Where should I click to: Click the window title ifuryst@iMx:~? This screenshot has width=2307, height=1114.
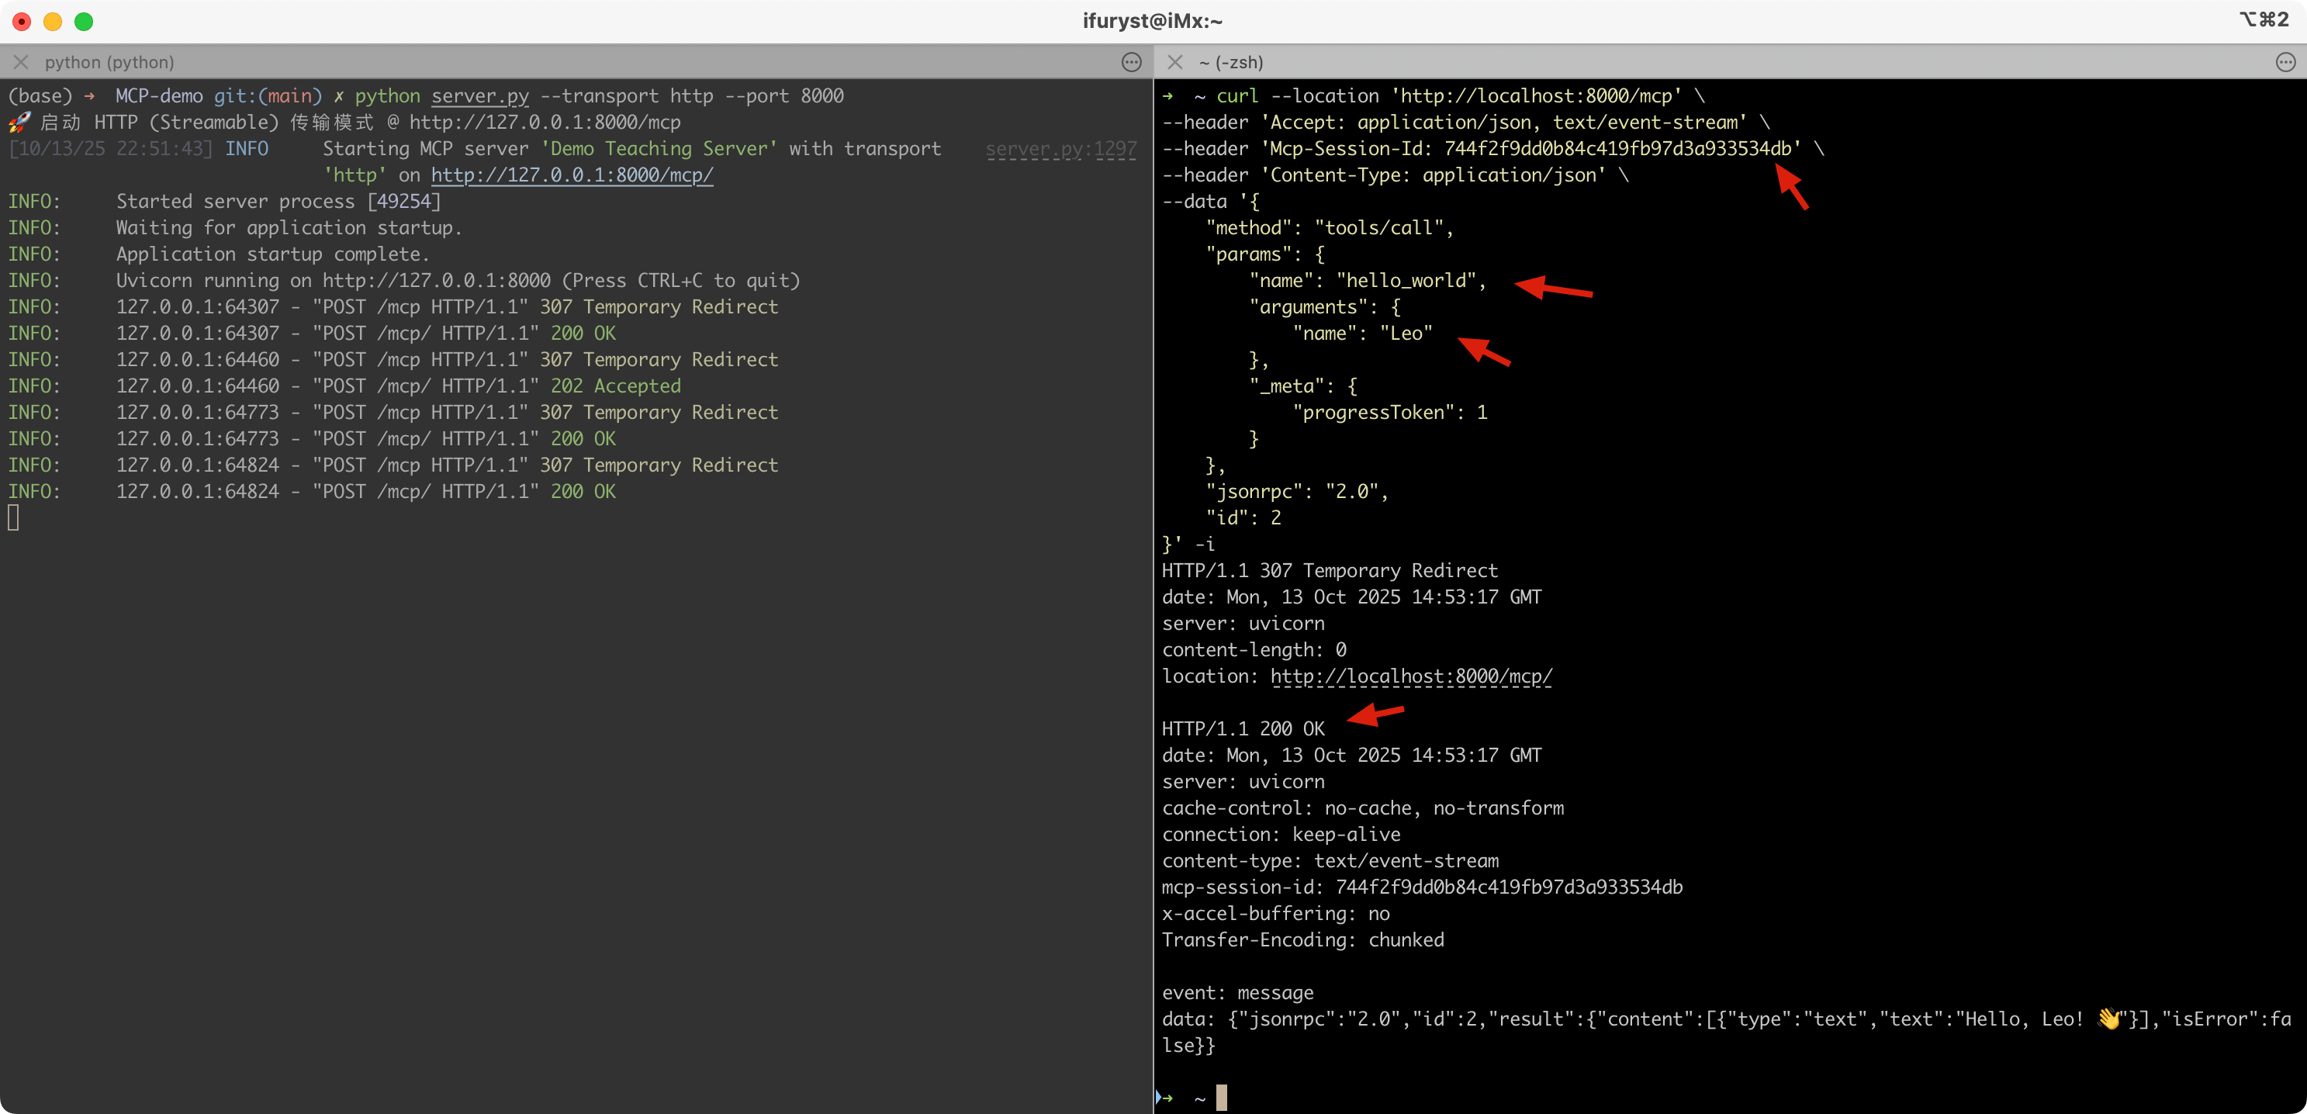tap(1152, 21)
